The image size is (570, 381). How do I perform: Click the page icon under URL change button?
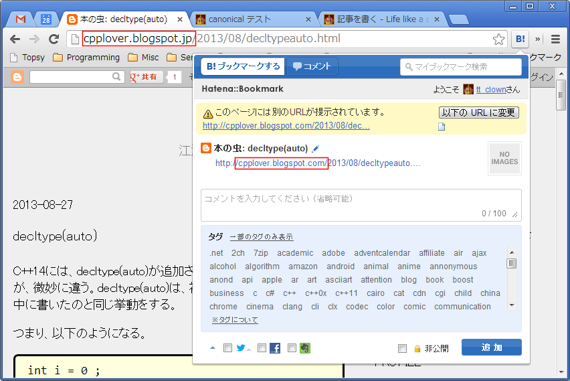pos(442,127)
